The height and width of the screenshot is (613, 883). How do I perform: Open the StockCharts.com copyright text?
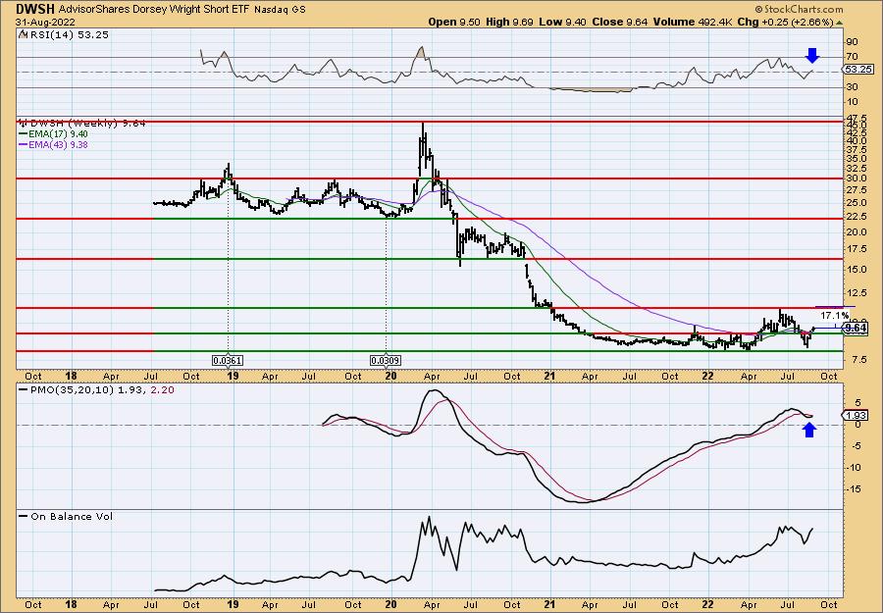click(x=799, y=9)
